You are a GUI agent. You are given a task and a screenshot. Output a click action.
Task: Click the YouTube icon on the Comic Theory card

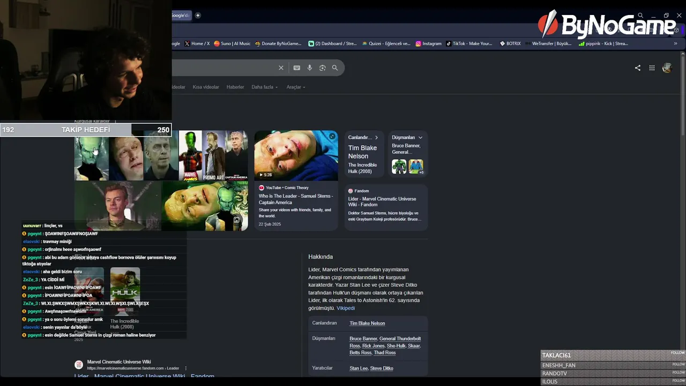tap(262, 188)
